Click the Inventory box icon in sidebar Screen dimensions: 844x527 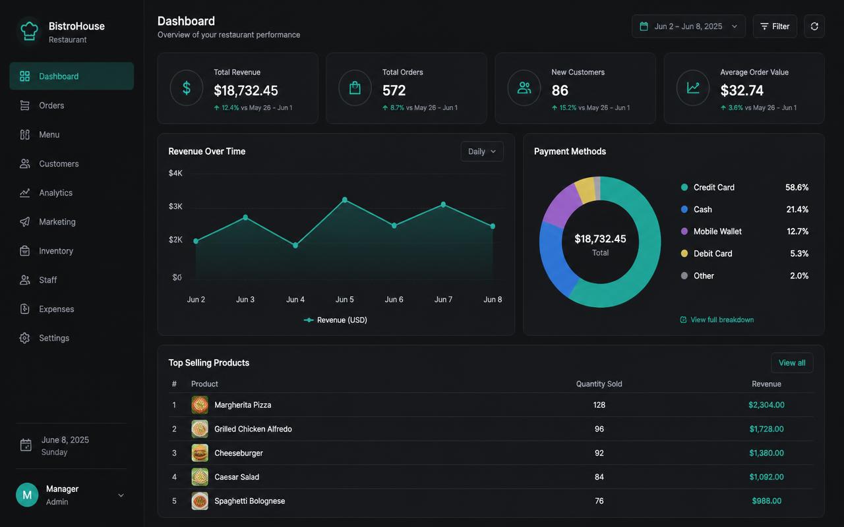tap(25, 251)
